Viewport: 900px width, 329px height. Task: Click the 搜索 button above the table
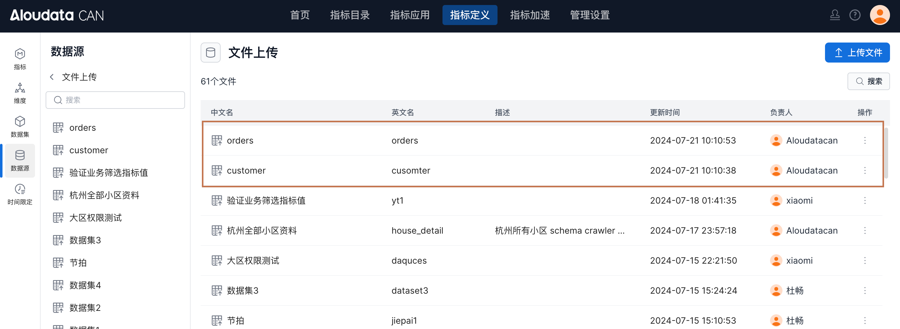tap(868, 81)
